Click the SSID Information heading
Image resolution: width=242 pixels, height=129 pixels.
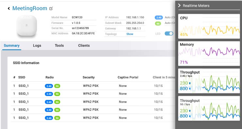click(x=26, y=63)
